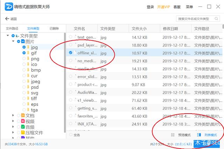Click the gif folder icon in tree
Screen dimensions: 224x149
(28, 53)
